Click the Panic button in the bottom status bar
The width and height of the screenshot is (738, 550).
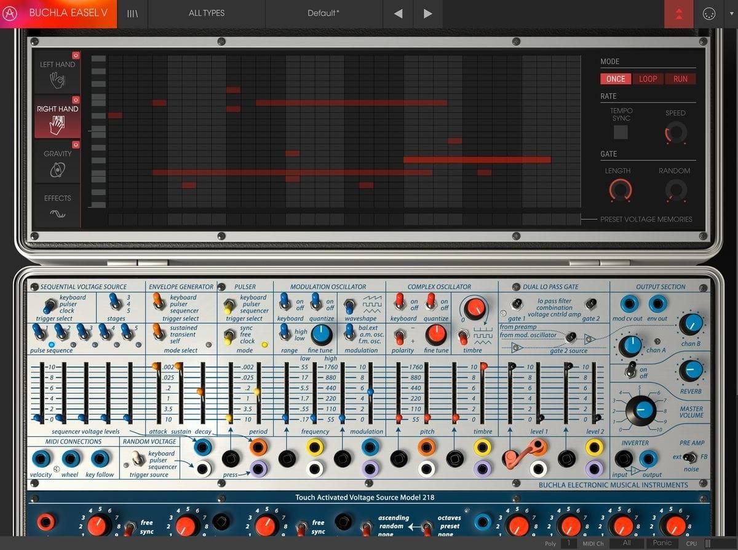[662, 544]
